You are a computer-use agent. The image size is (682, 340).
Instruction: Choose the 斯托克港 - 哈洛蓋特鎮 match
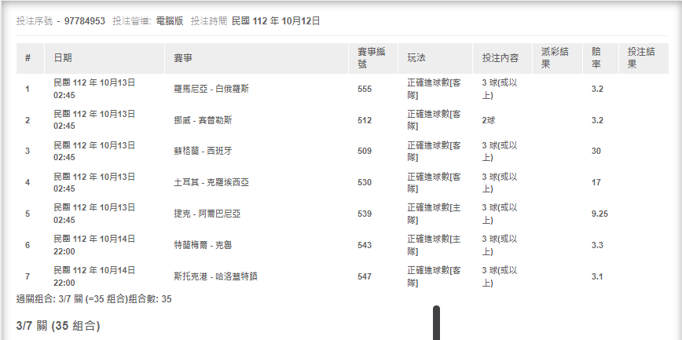(x=216, y=276)
